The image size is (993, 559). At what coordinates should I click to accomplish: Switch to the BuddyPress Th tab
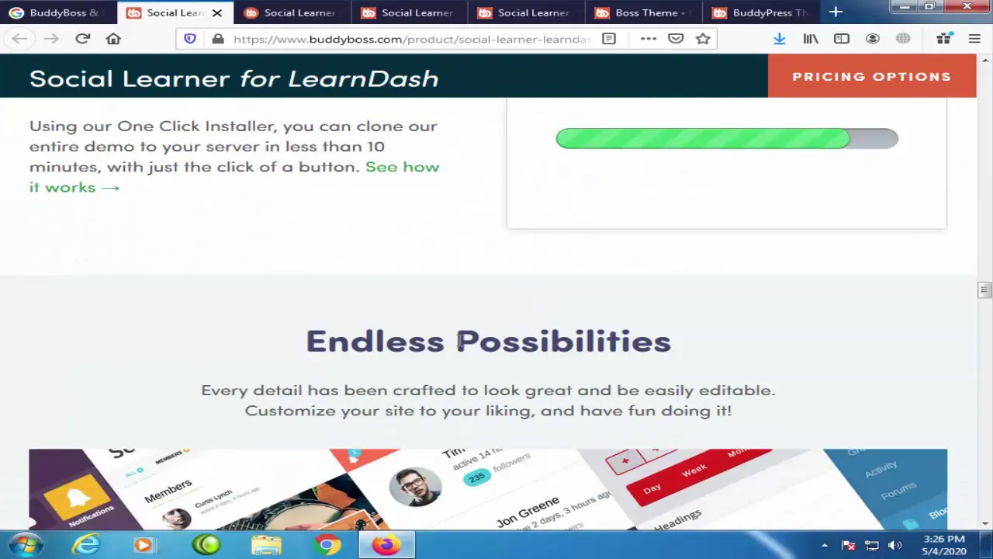(760, 12)
